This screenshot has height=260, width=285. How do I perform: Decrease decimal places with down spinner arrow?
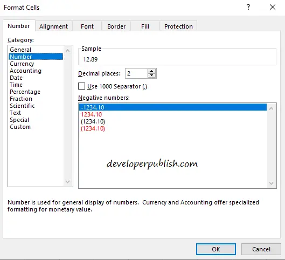[x=151, y=76]
